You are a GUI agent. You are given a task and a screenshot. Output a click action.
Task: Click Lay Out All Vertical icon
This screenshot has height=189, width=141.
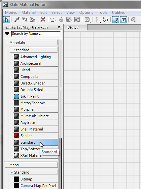tap(97, 20)
